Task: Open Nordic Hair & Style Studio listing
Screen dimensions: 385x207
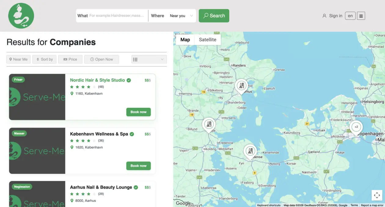Action: (97, 80)
